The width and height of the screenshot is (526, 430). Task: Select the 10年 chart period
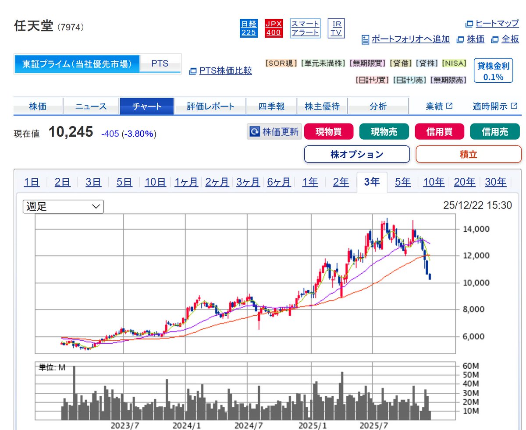[434, 182]
